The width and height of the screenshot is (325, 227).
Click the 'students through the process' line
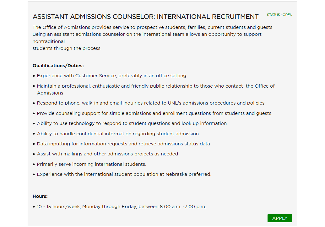(x=67, y=48)
